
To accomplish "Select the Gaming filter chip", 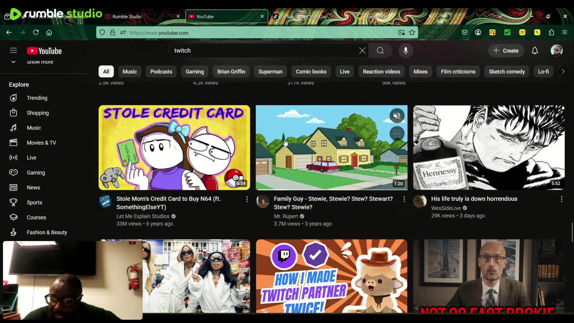I will 195,71.
